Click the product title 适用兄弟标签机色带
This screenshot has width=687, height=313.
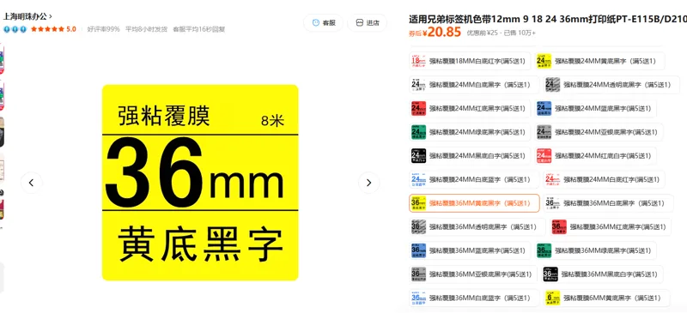pos(548,19)
